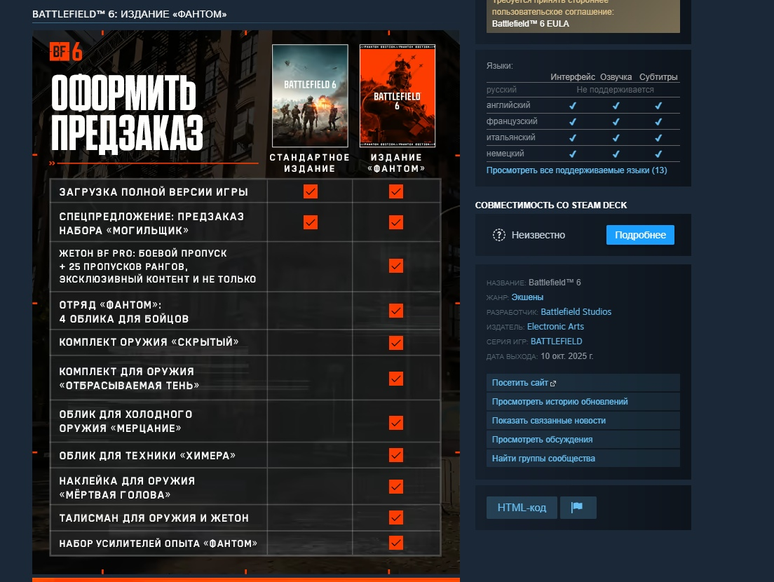Click the «русский» language row label
Viewport: 774px width, 582px height.
coord(501,90)
